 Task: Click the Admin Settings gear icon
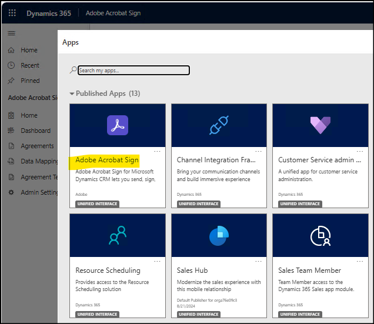click(11, 192)
